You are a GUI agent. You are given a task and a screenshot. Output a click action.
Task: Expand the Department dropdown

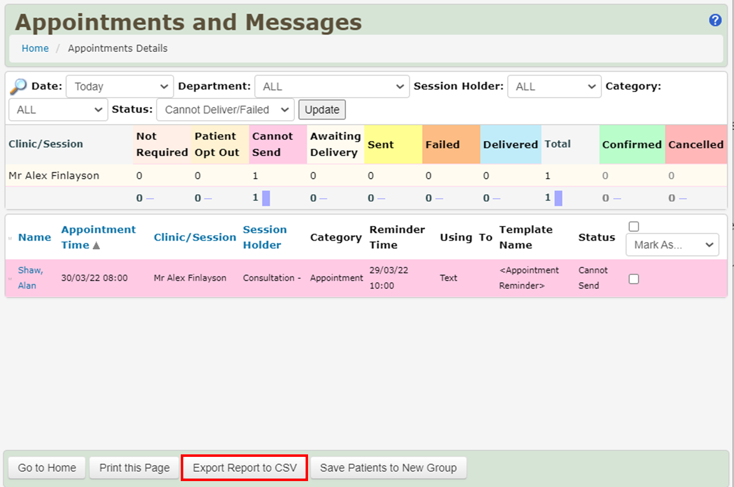point(332,87)
